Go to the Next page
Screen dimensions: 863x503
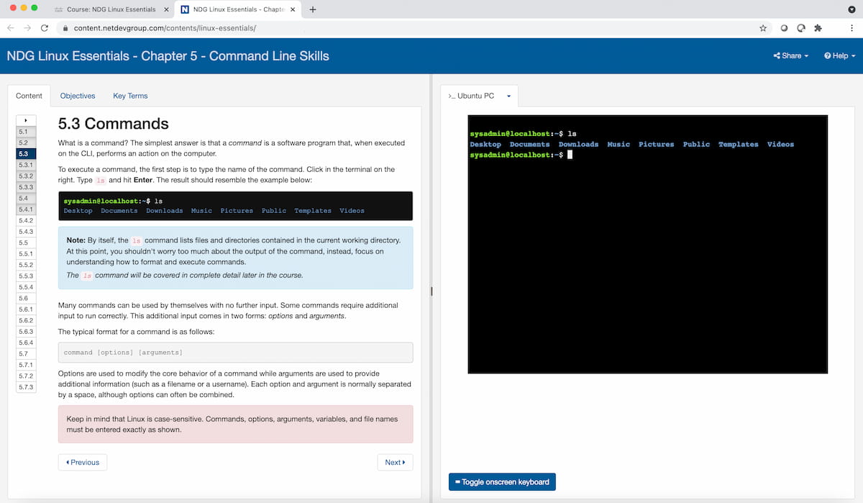(x=396, y=462)
